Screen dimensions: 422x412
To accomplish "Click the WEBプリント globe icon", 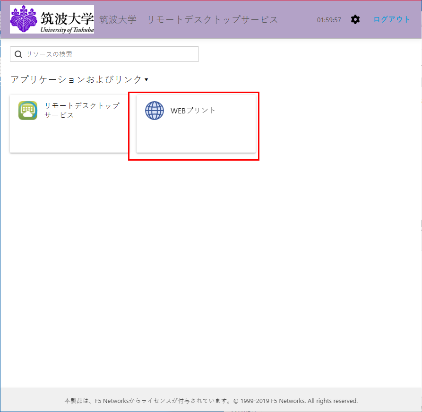I will [x=155, y=111].
